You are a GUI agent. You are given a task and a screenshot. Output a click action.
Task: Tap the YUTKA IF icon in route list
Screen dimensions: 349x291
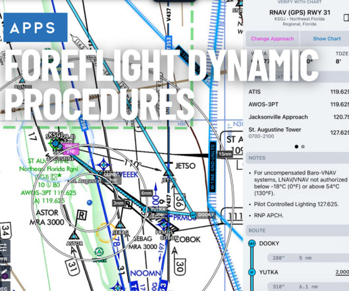coord(252,272)
